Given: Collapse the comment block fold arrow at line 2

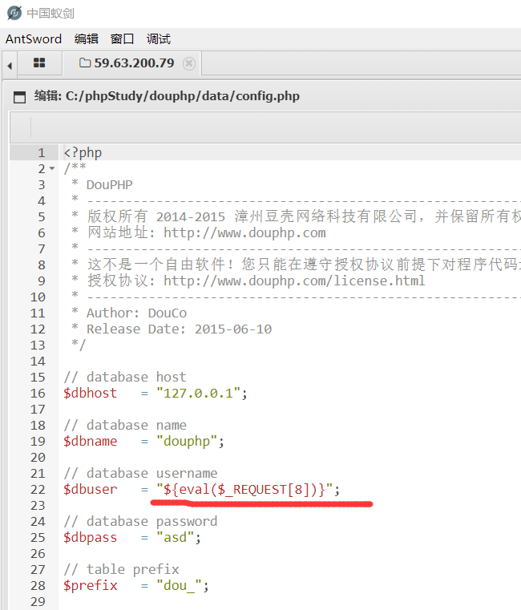Looking at the screenshot, I should coord(52,168).
